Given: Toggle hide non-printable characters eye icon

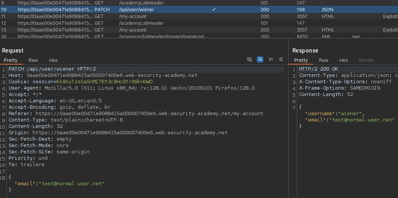Looking at the screenshot, I should coord(250,60).
